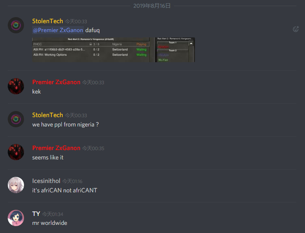Click Premier ZxGanon's avatar beside 'seems like it'

point(16,152)
